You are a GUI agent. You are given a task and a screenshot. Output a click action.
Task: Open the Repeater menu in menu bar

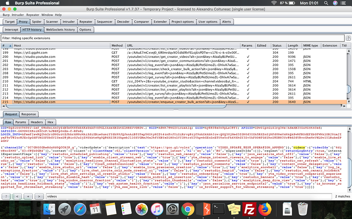pos(33,15)
